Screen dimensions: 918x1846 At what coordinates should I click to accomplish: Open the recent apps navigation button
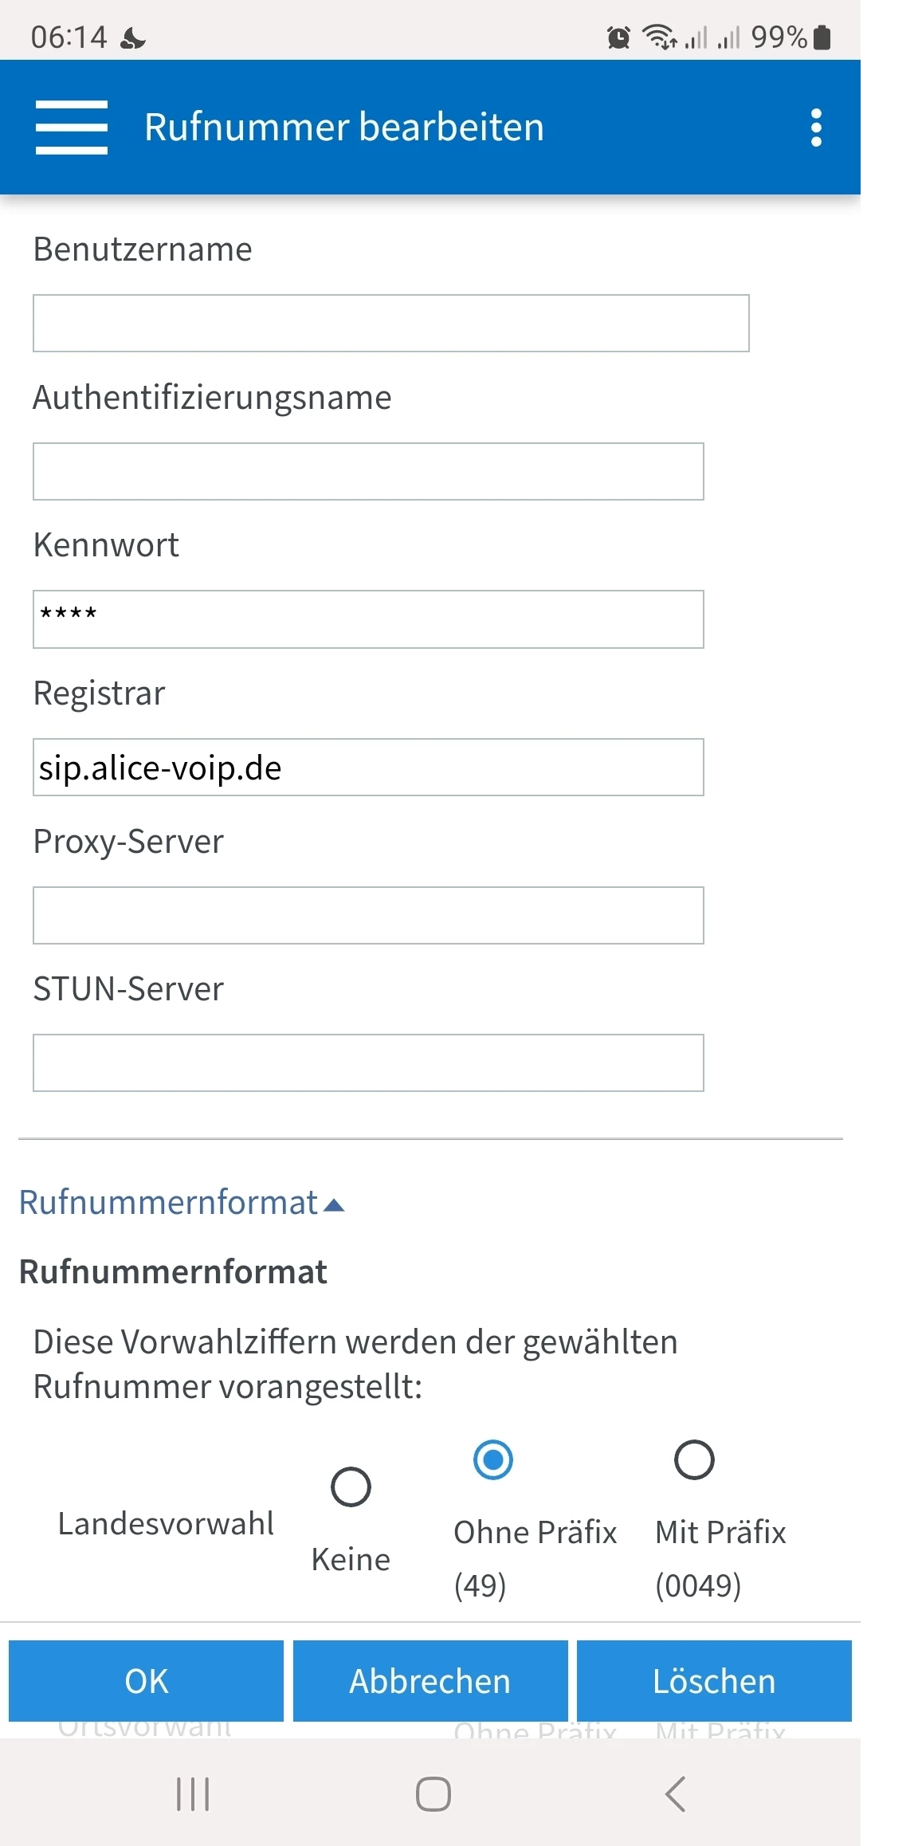(x=193, y=1794)
